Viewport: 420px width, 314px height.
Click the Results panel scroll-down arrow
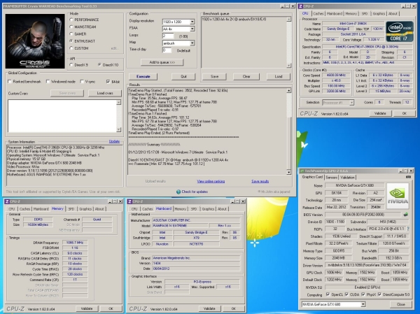click(x=288, y=172)
